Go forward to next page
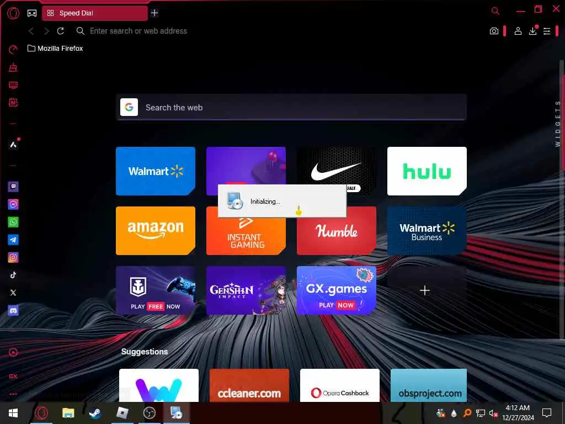This screenshot has width=565, height=424. (46, 31)
